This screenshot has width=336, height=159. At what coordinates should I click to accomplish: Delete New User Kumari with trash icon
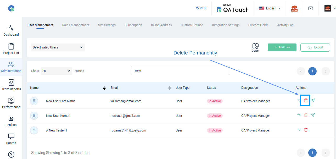[306, 115]
